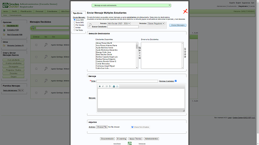The width and height of the screenshot is (259, 145).
Task: Click the Enviar Mensajes button
Action: click(x=178, y=25)
